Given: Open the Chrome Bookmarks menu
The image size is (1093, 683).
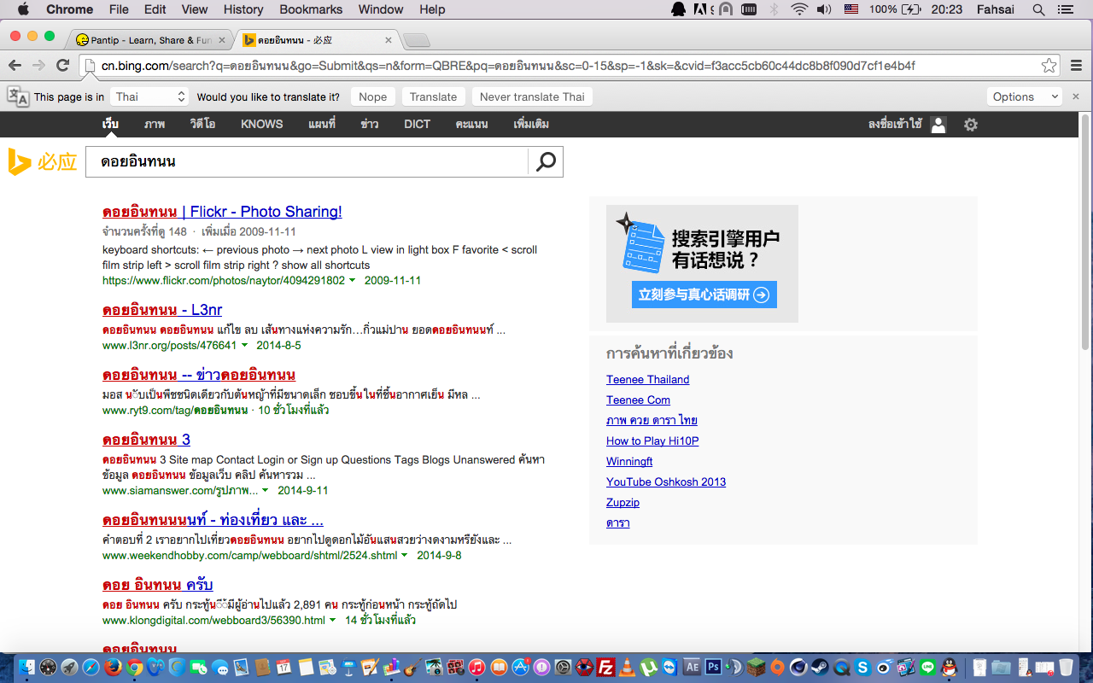Looking at the screenshot, I should click(311, 9).
